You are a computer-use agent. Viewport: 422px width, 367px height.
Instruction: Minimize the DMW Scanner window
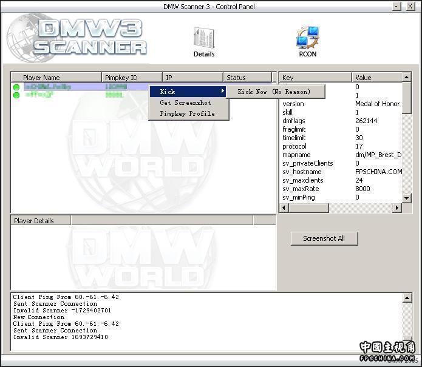(x=396, y=6)
